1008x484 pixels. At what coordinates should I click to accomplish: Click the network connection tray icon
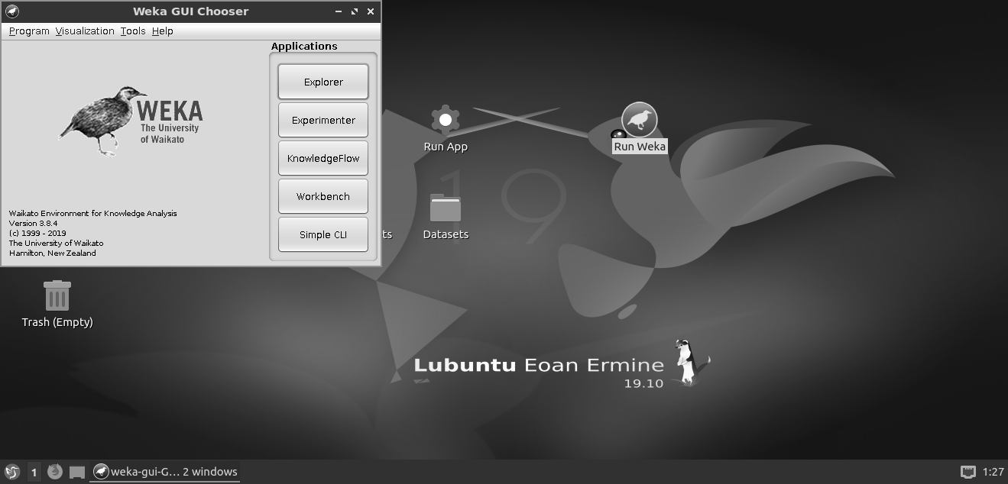click(x=968, y=472)
